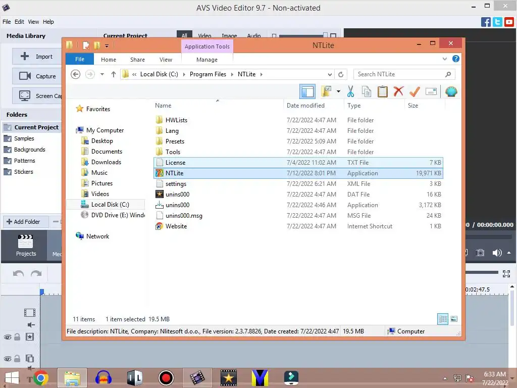Click Import button in AVS Media Library
The height and width of the screenshot is (388, 517).
tap(36, 57)
